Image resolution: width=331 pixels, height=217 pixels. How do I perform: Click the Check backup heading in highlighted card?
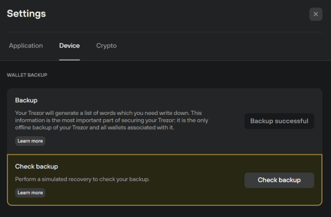36,167
